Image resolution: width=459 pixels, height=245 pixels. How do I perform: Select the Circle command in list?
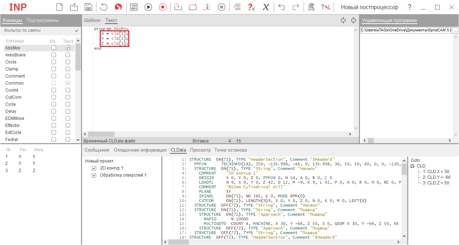point(11,62)
